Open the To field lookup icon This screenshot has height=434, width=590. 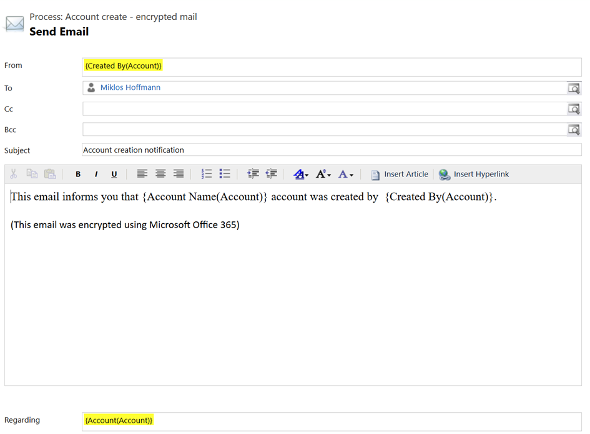coord(574,87)
